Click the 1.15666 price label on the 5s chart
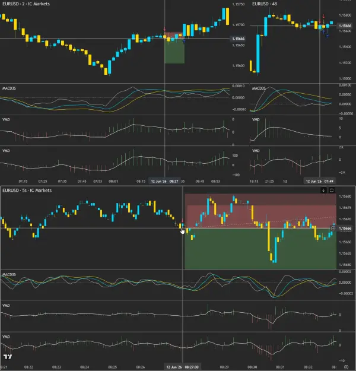Viewport: 356px width, 371px height. [x=345, y=229]
